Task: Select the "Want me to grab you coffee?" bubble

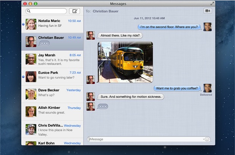Action: point(177,88)
